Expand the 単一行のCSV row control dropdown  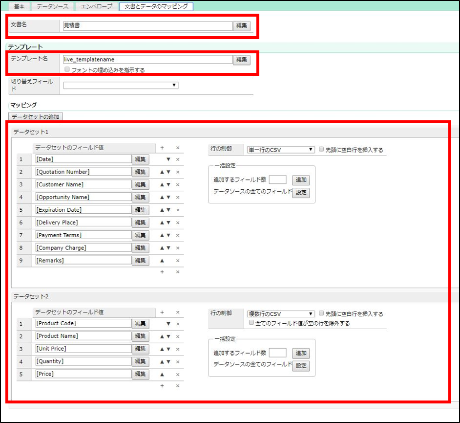click(281, 150)
